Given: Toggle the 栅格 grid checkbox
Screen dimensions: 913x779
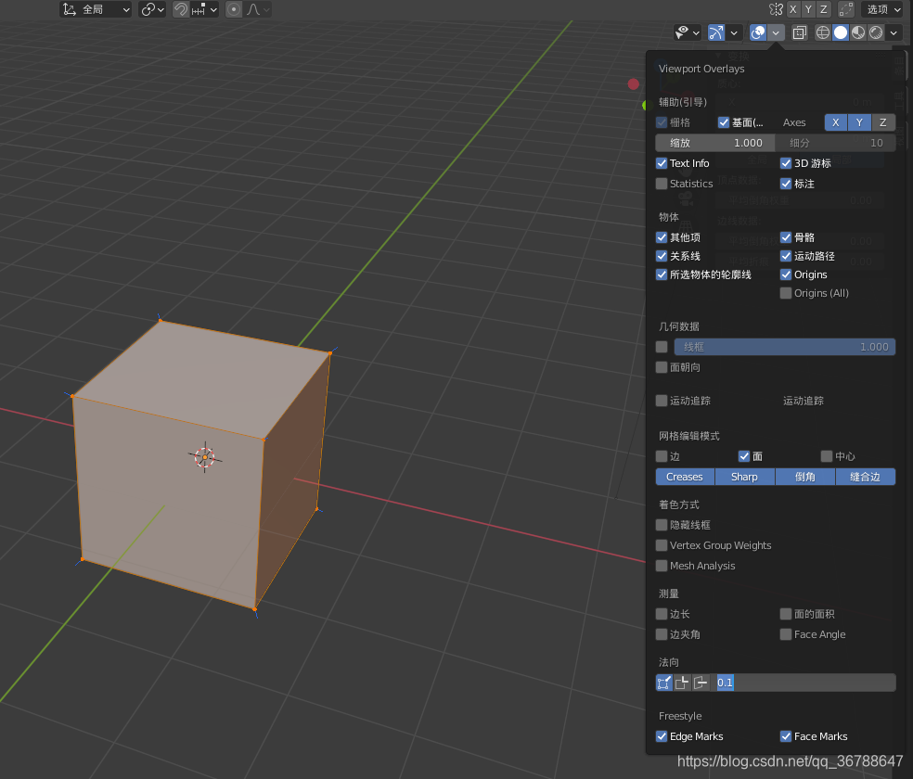Looking at the screenshot, I should click(662, 122).
